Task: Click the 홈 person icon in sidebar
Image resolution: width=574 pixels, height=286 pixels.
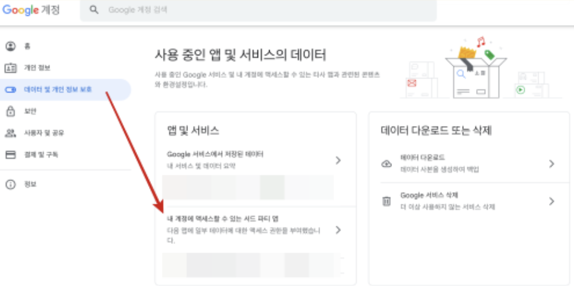Action: point(10,46)
